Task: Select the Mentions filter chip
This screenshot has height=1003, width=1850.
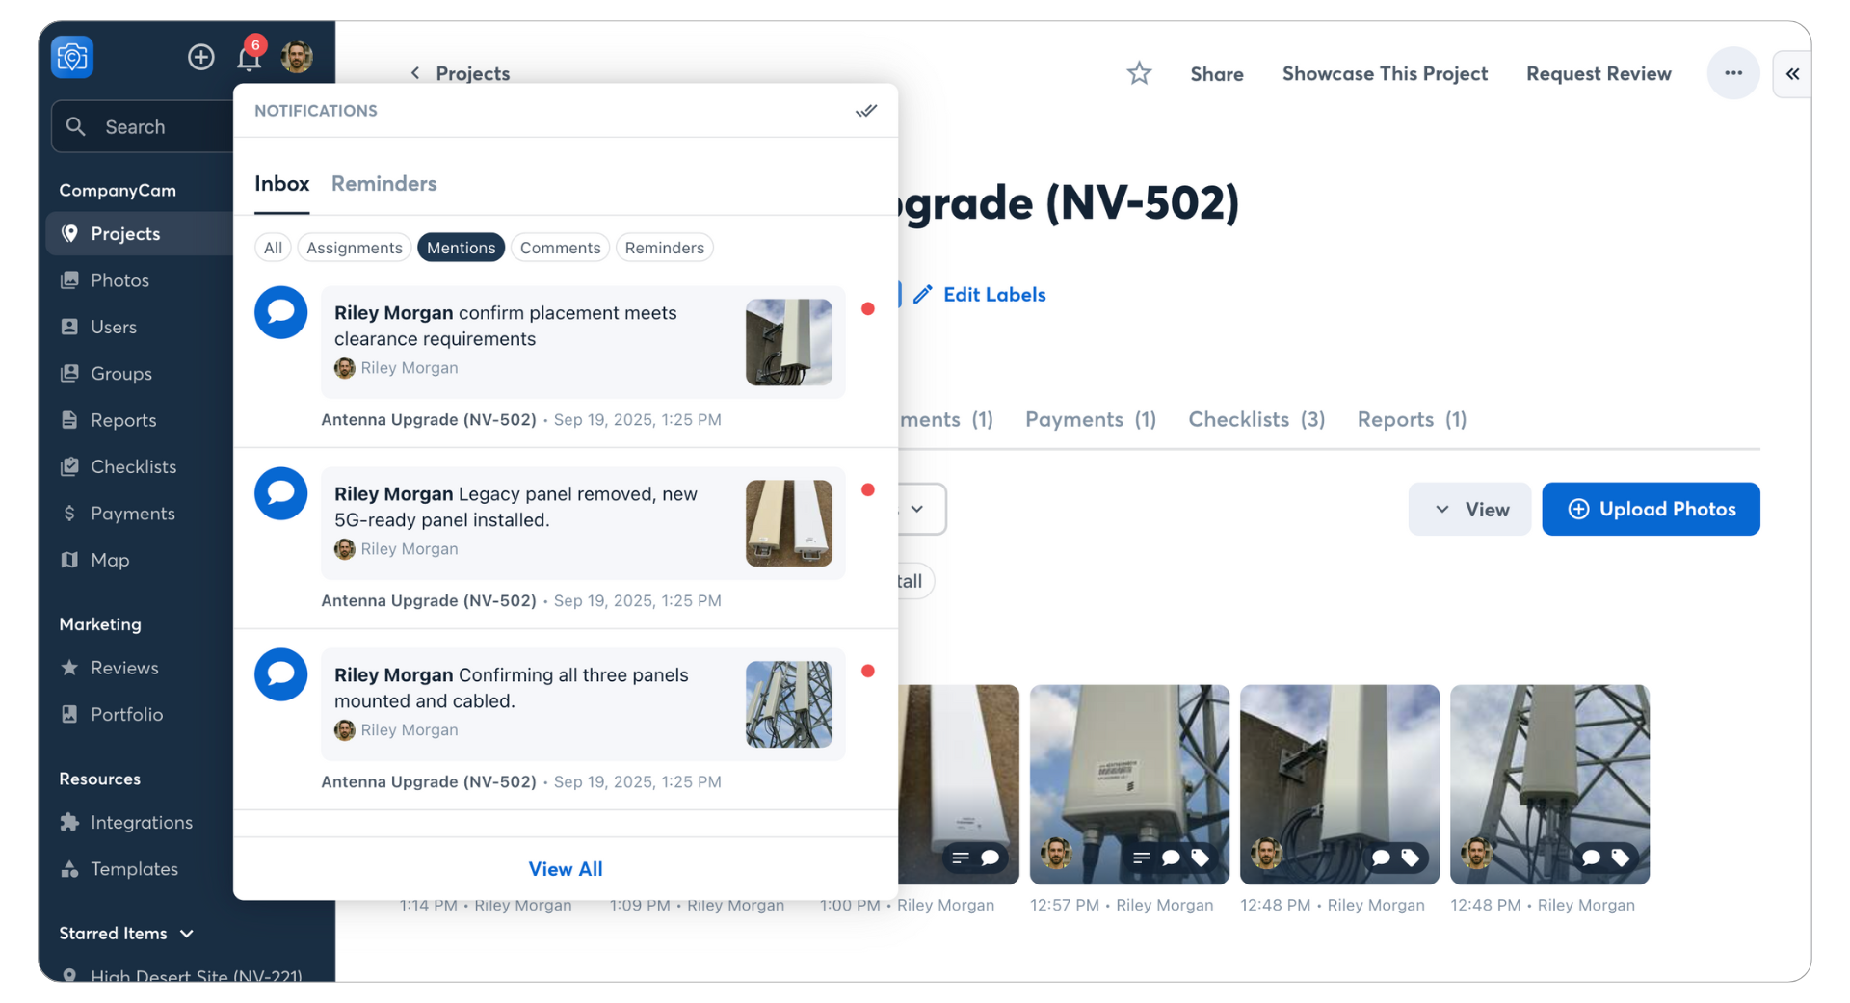Action: (x=461, y=248)
